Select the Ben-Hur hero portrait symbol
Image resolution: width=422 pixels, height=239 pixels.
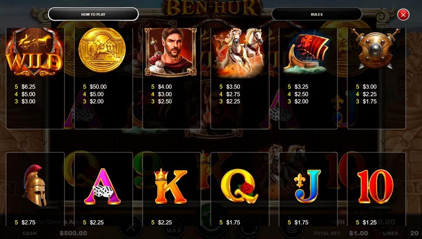click(171, 52)
